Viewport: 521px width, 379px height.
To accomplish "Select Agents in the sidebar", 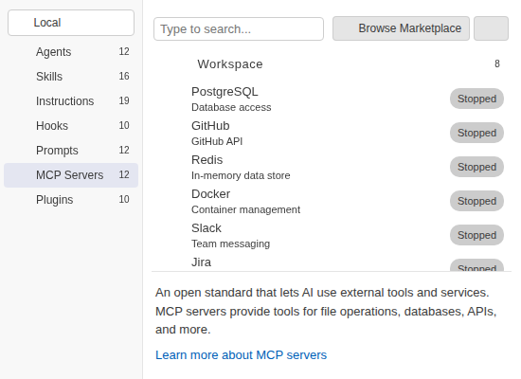I will 71,52.
